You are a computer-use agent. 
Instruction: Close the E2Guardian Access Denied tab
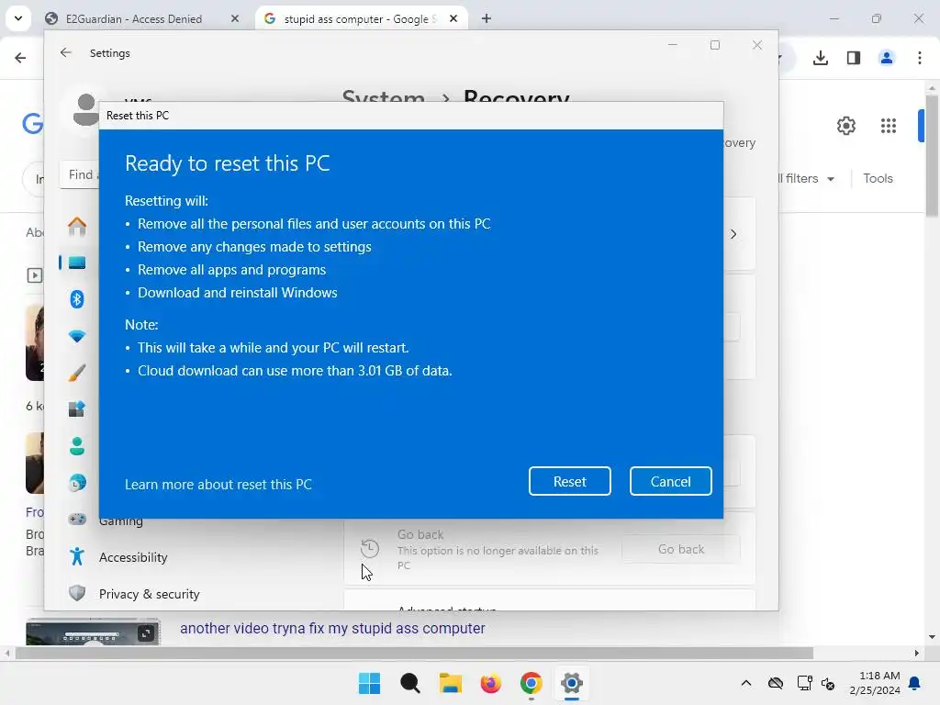(234, 18)
